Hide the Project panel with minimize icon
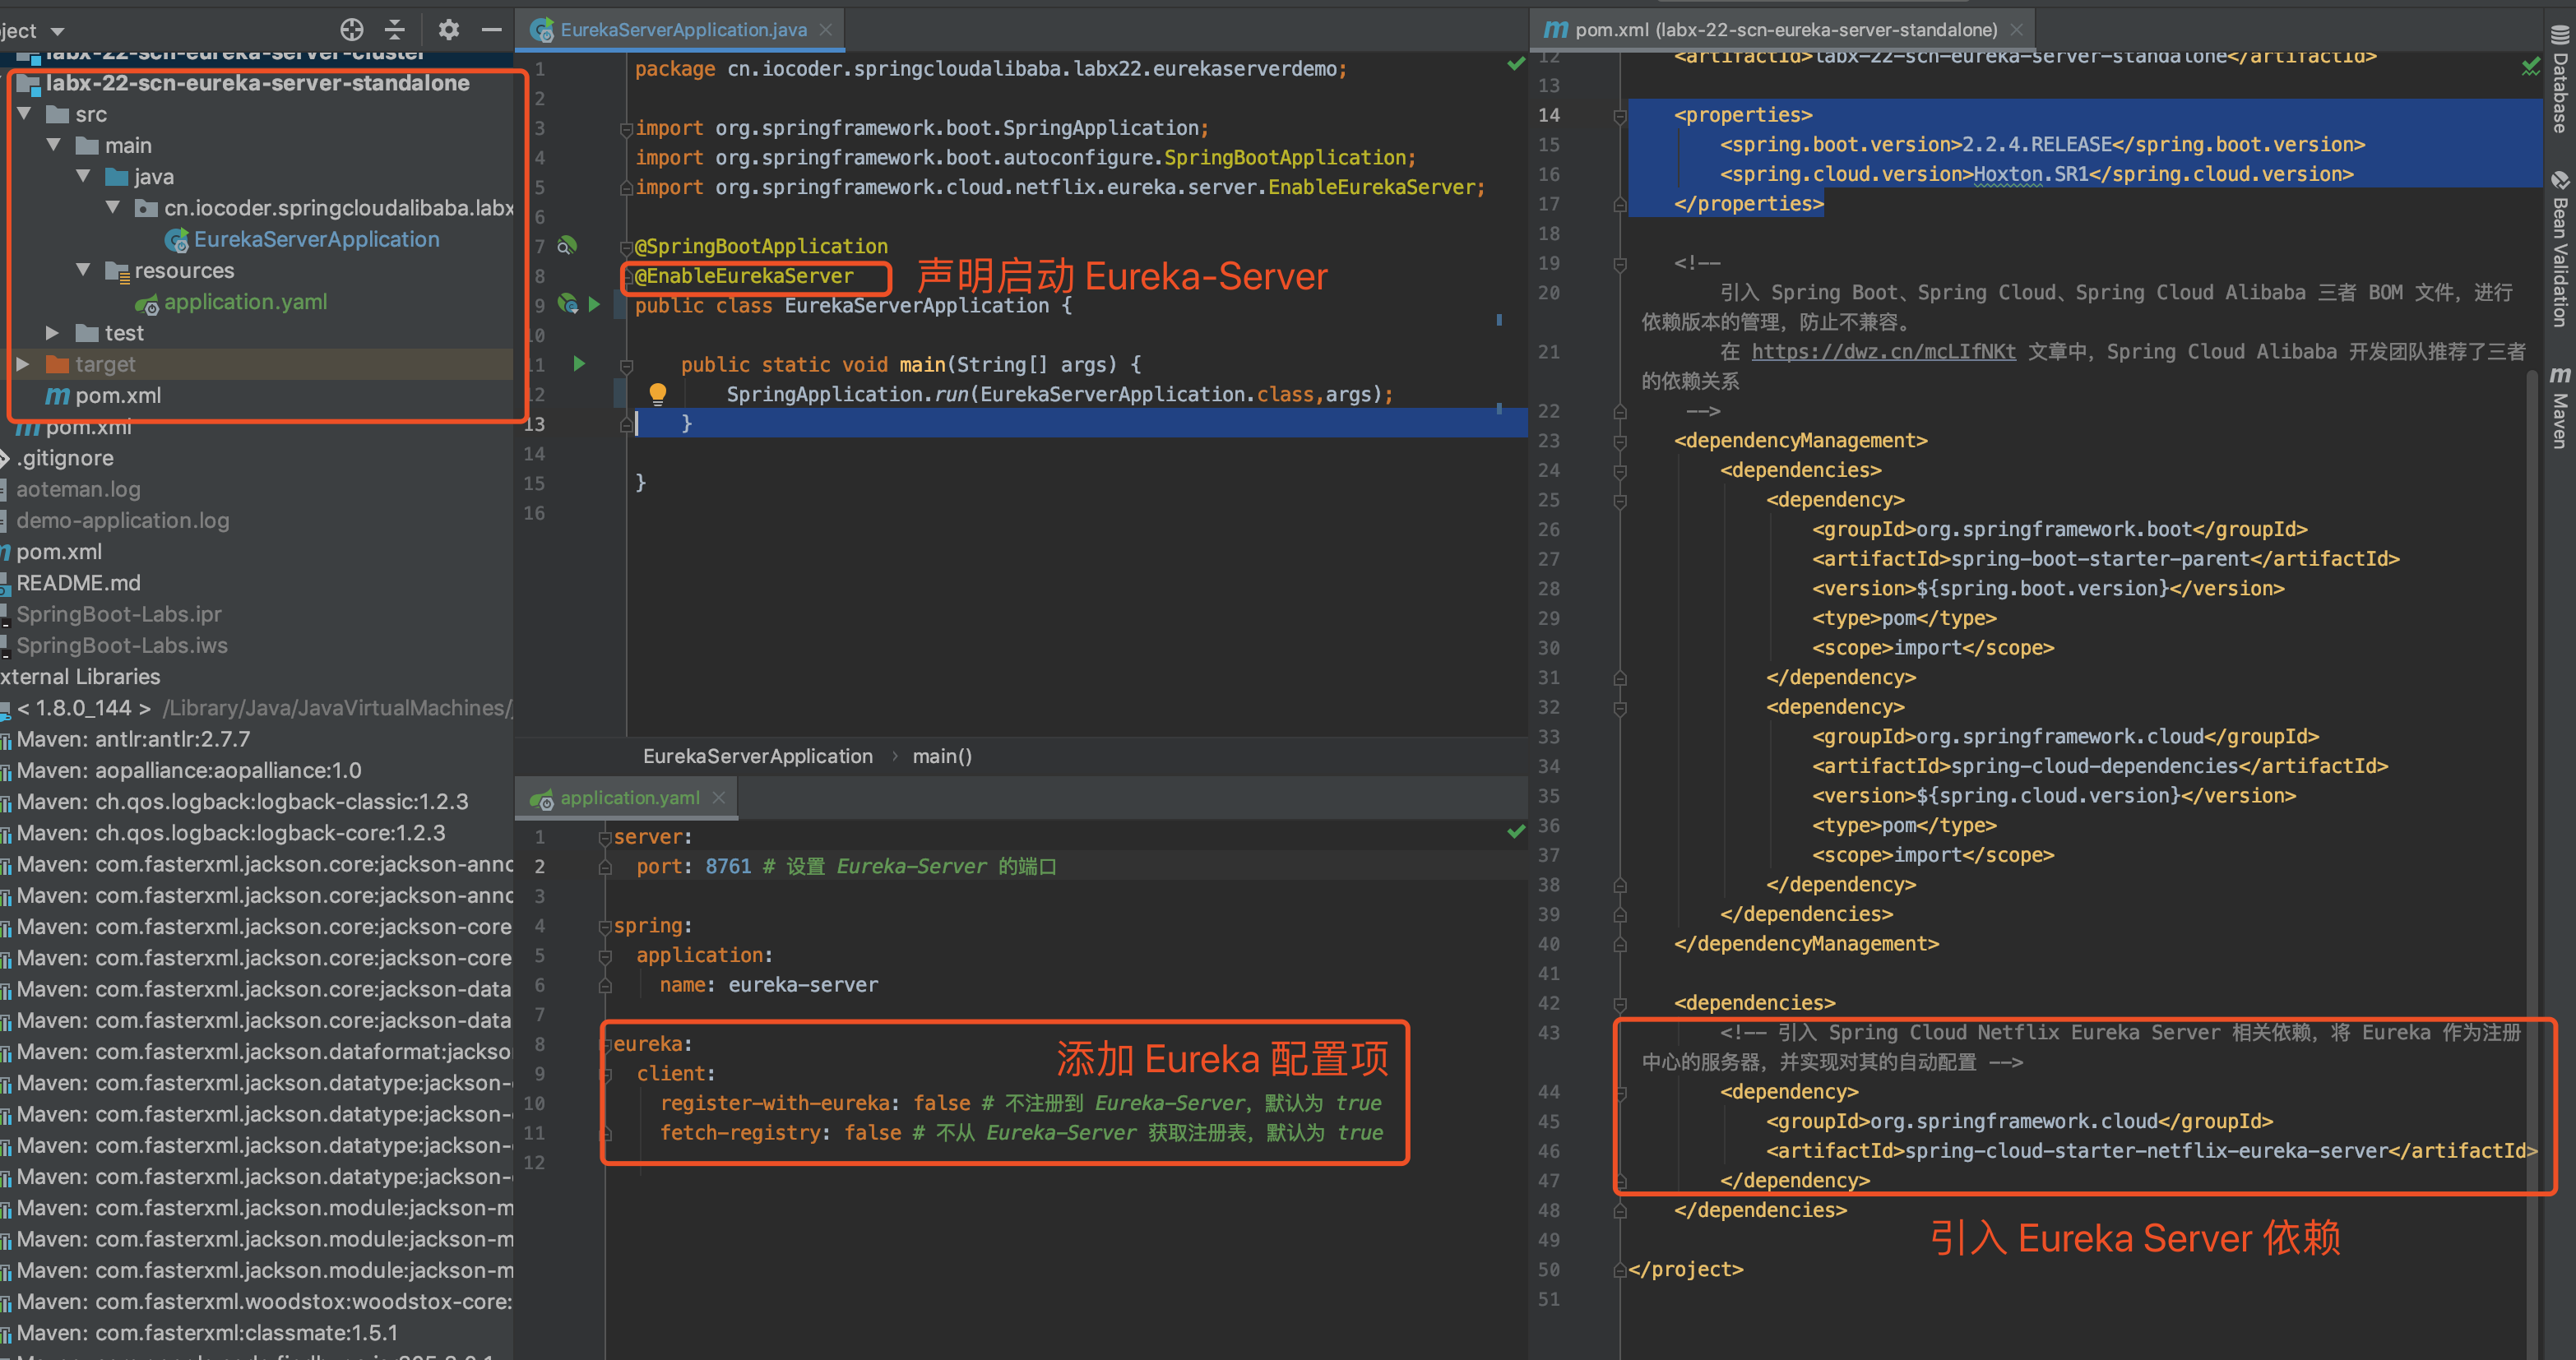The width and height of the screenshot is (2576, 1360). pos(491,29)
